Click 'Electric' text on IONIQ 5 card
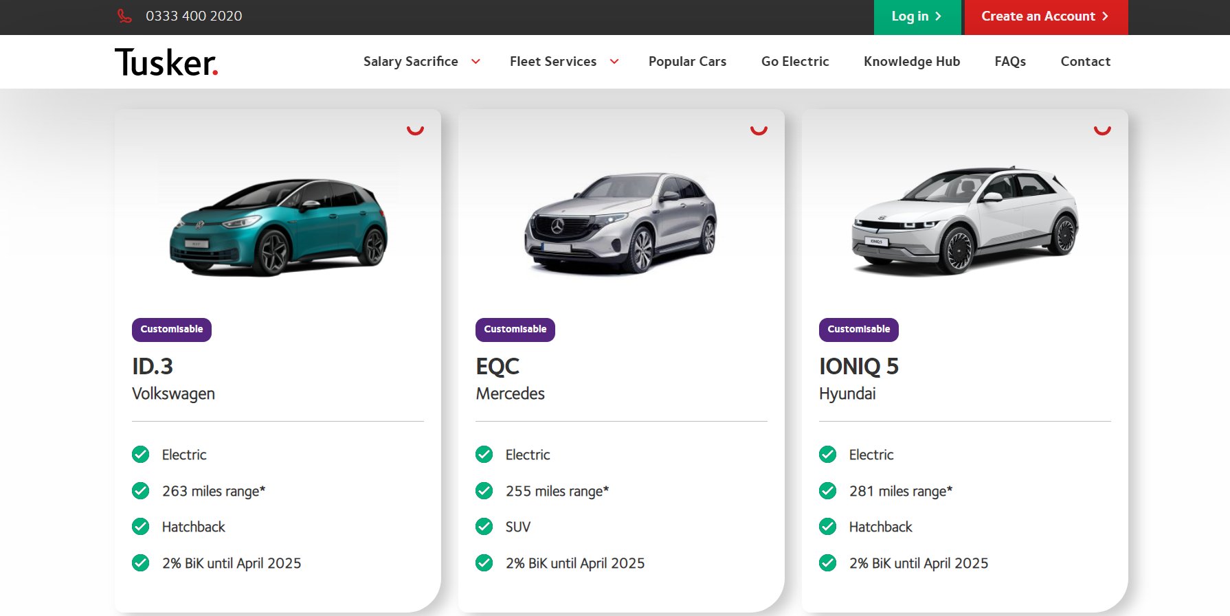Viewport: 1230px width, 616px height. tap(871, 455)
